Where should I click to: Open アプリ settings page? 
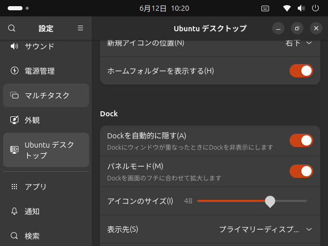click(46, 187)
